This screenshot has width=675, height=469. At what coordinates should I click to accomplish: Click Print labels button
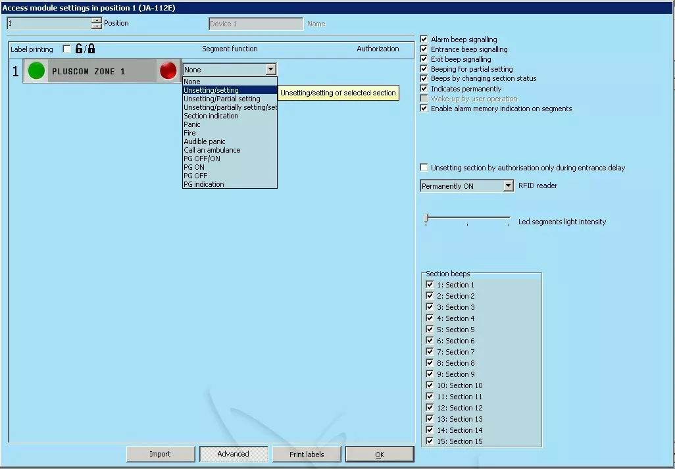307,454
